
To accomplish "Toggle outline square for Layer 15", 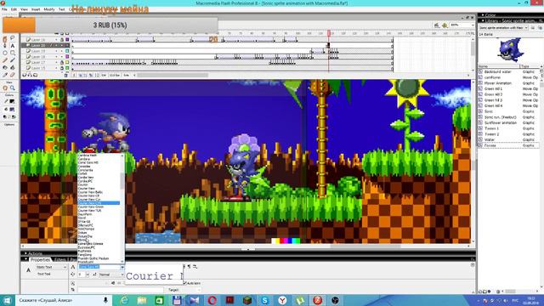I will (67, 68).
